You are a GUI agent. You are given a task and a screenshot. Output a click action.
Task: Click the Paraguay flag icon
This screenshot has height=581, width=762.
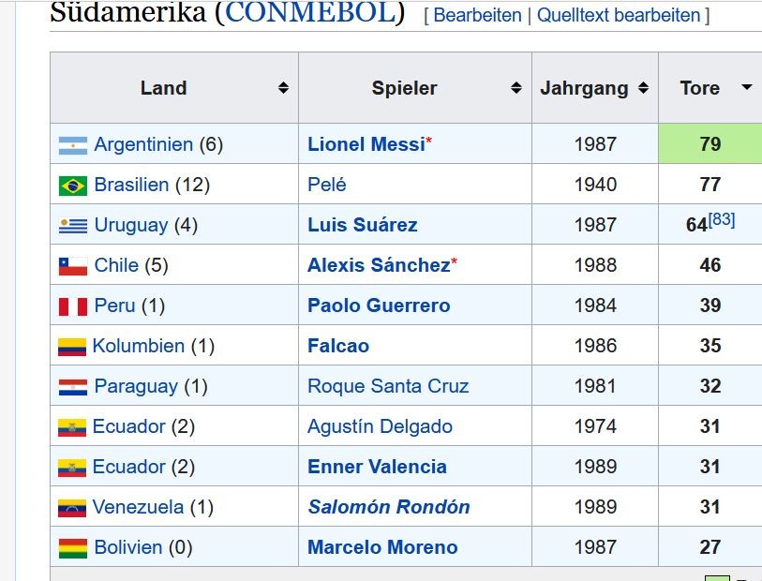(73, 387)
